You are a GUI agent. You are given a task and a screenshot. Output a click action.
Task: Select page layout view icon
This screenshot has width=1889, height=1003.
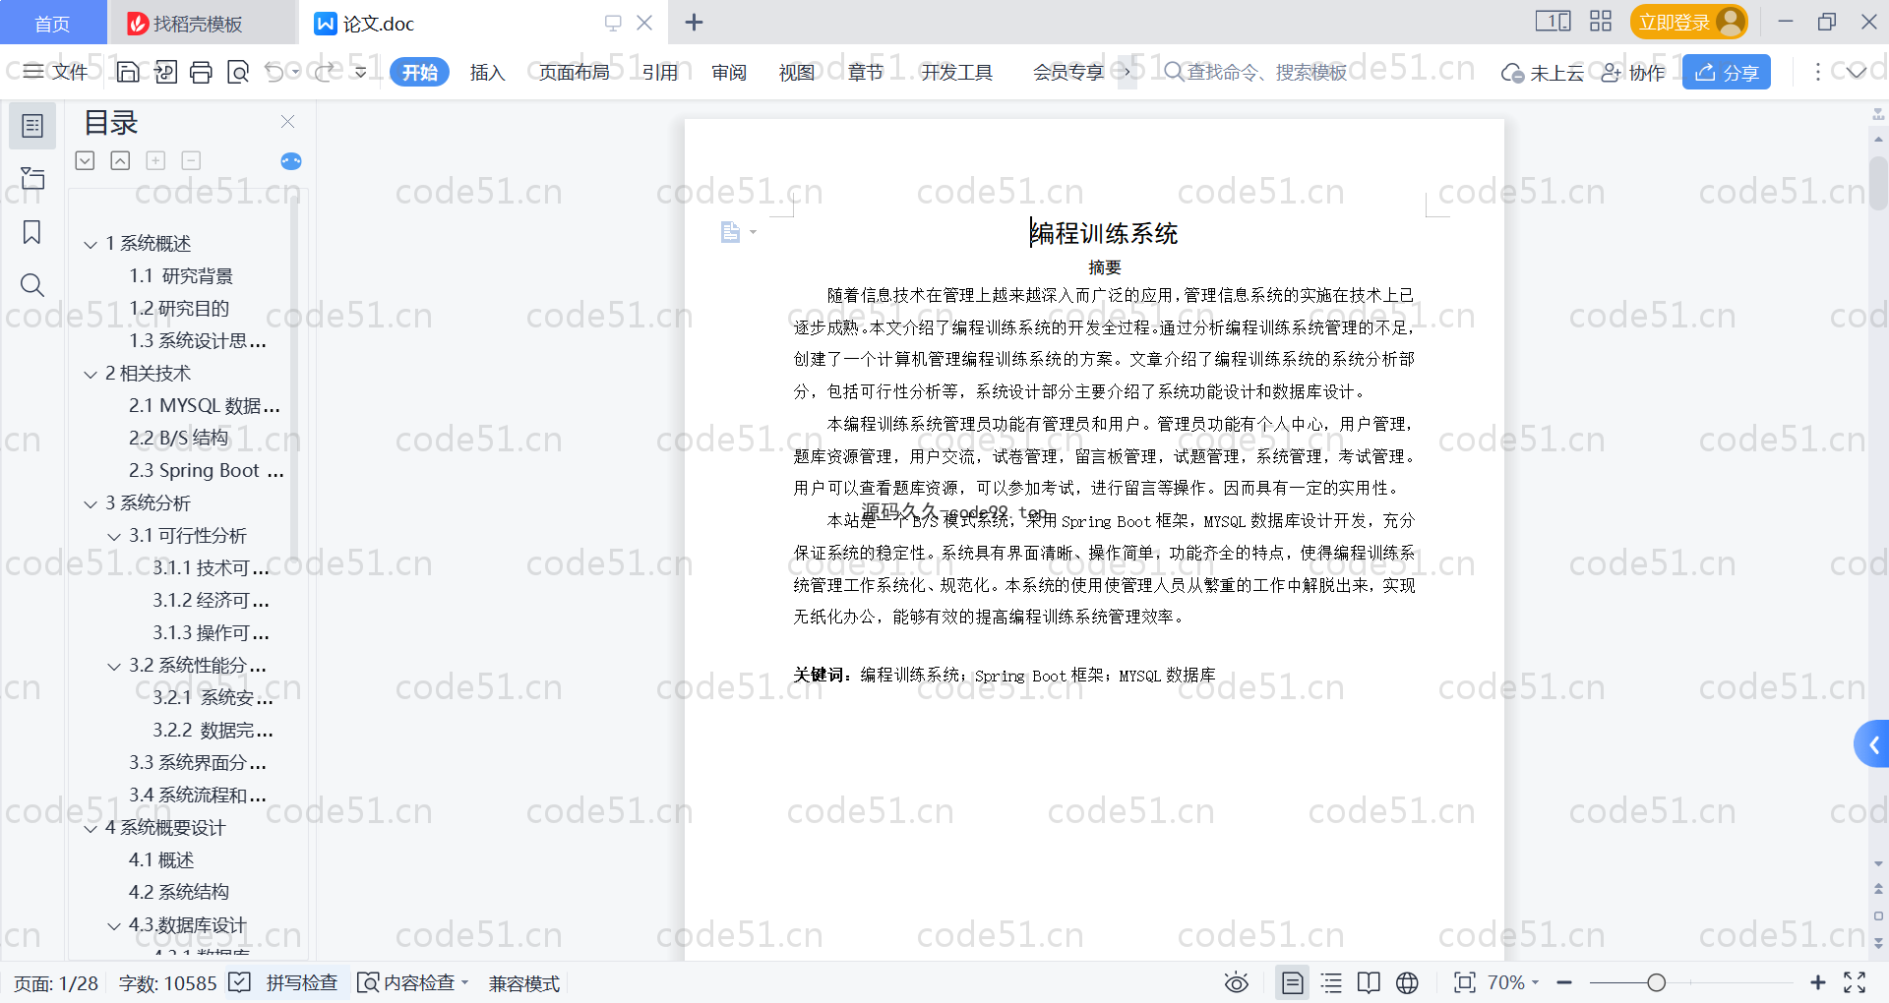pyautogui.click(x=1293, y=982)
